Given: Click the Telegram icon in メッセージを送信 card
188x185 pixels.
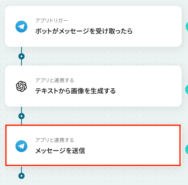Looking at the screenshot, I should [21, 146].
